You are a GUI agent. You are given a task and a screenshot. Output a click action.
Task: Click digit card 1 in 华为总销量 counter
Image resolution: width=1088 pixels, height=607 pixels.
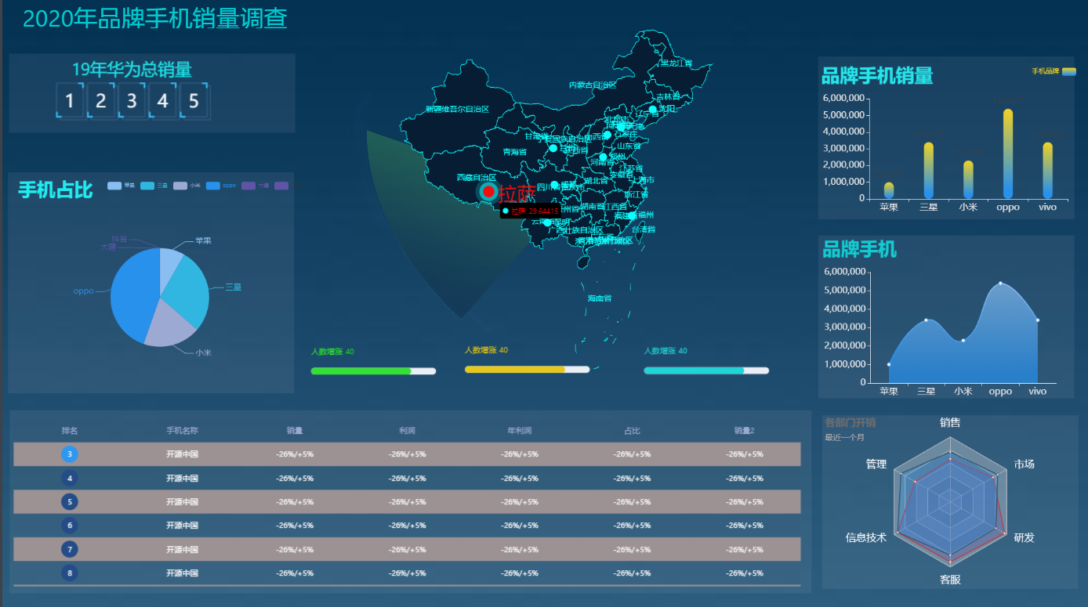point(70,100)
